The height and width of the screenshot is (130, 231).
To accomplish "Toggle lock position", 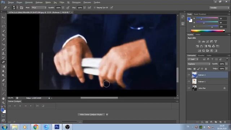I will click(x=202, y=69).
